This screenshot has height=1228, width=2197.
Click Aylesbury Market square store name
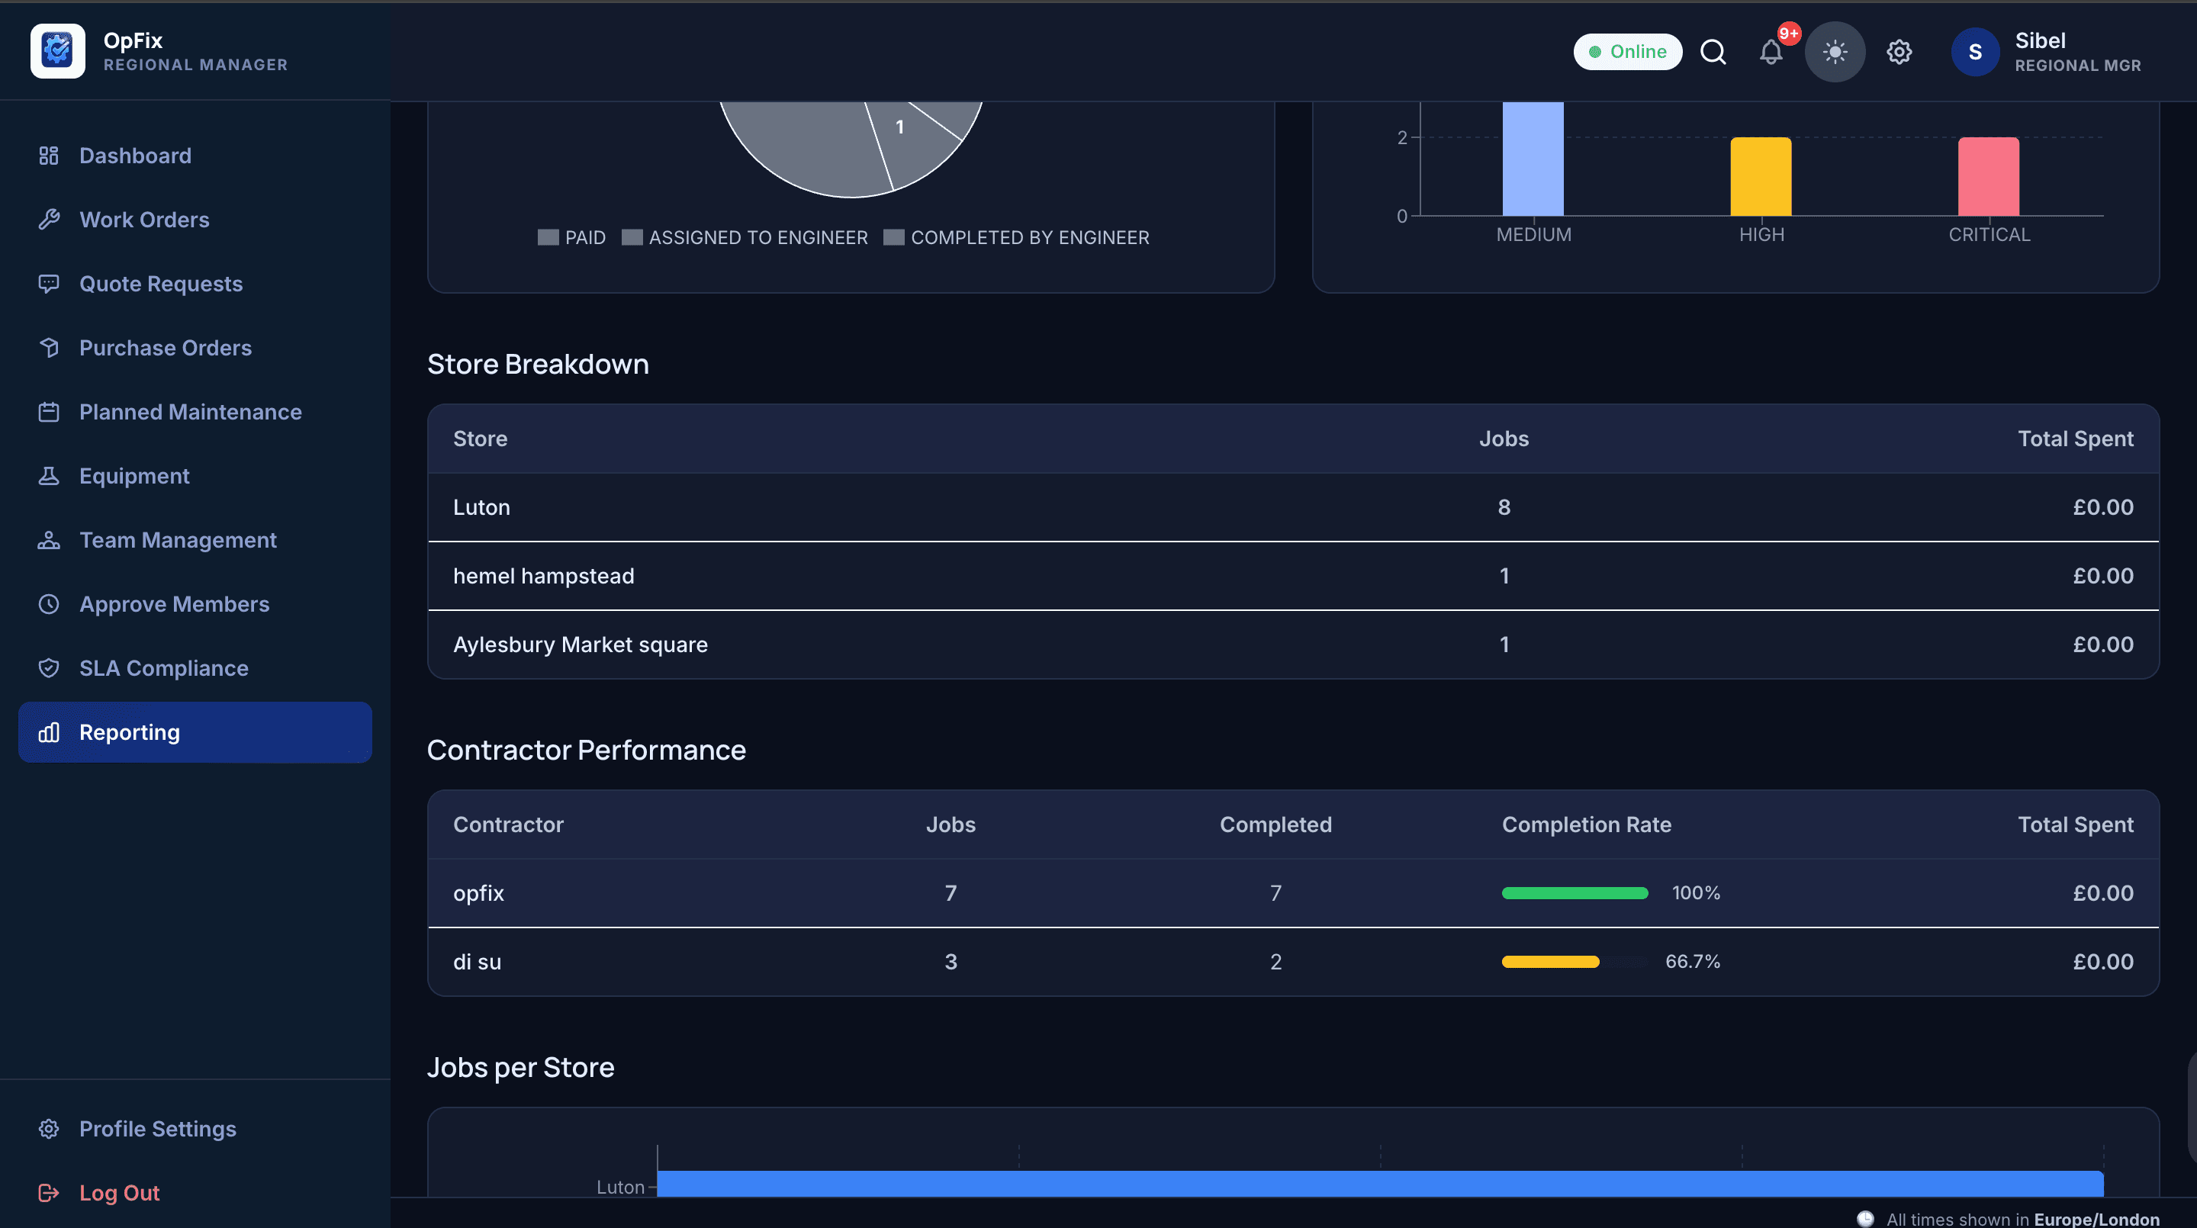580,645
